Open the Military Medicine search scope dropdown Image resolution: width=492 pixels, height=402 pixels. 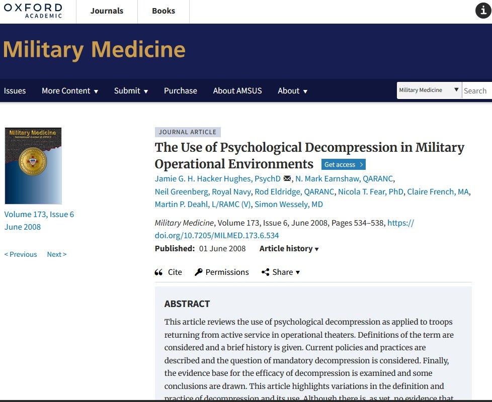point(429,90)
